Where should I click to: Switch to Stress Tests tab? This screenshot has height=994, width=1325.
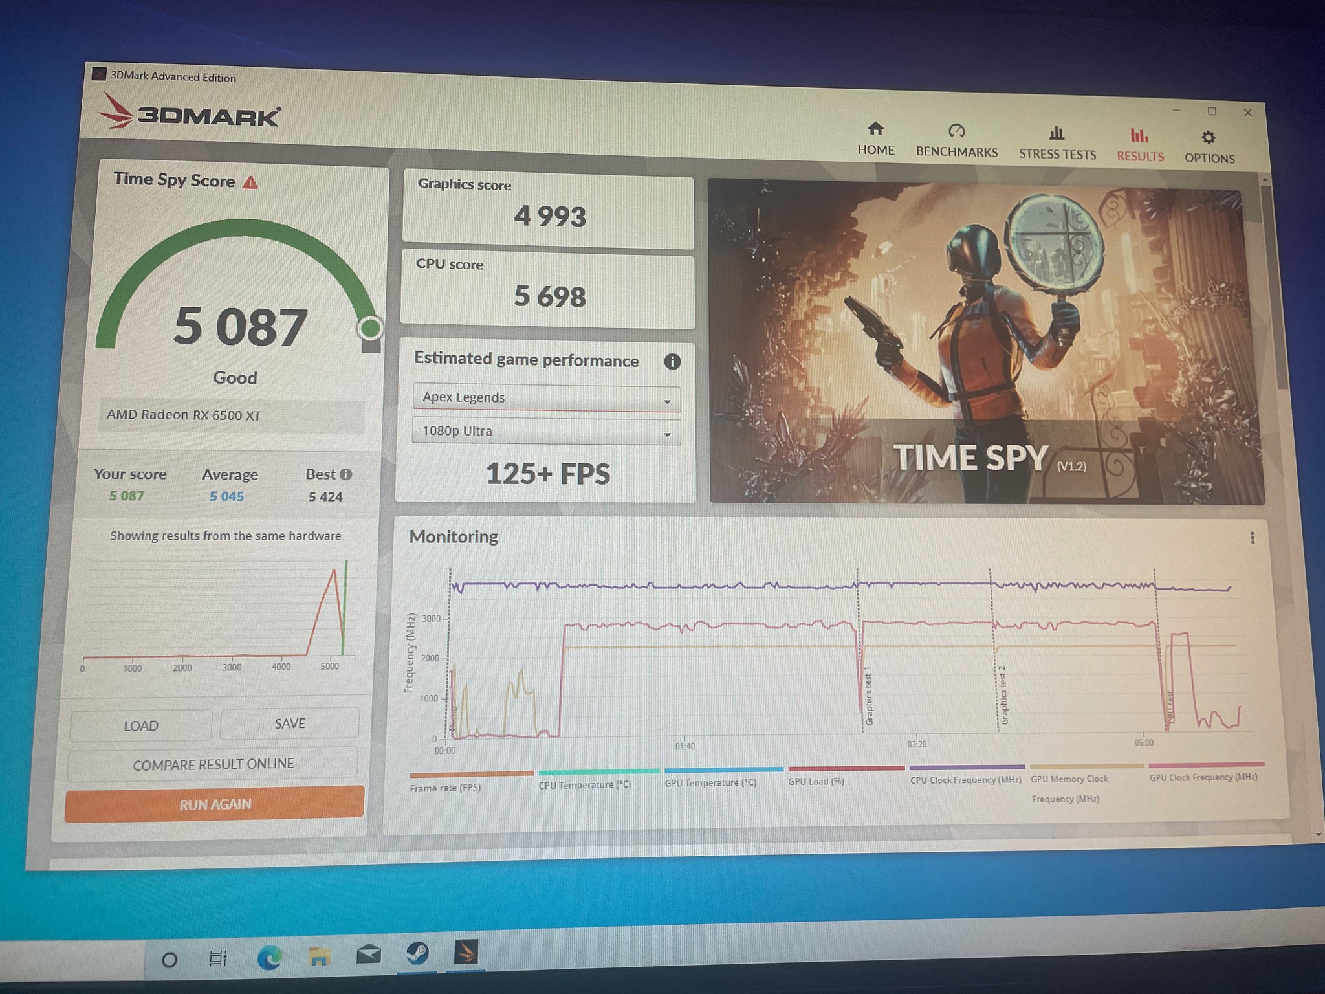point(1057,144)
